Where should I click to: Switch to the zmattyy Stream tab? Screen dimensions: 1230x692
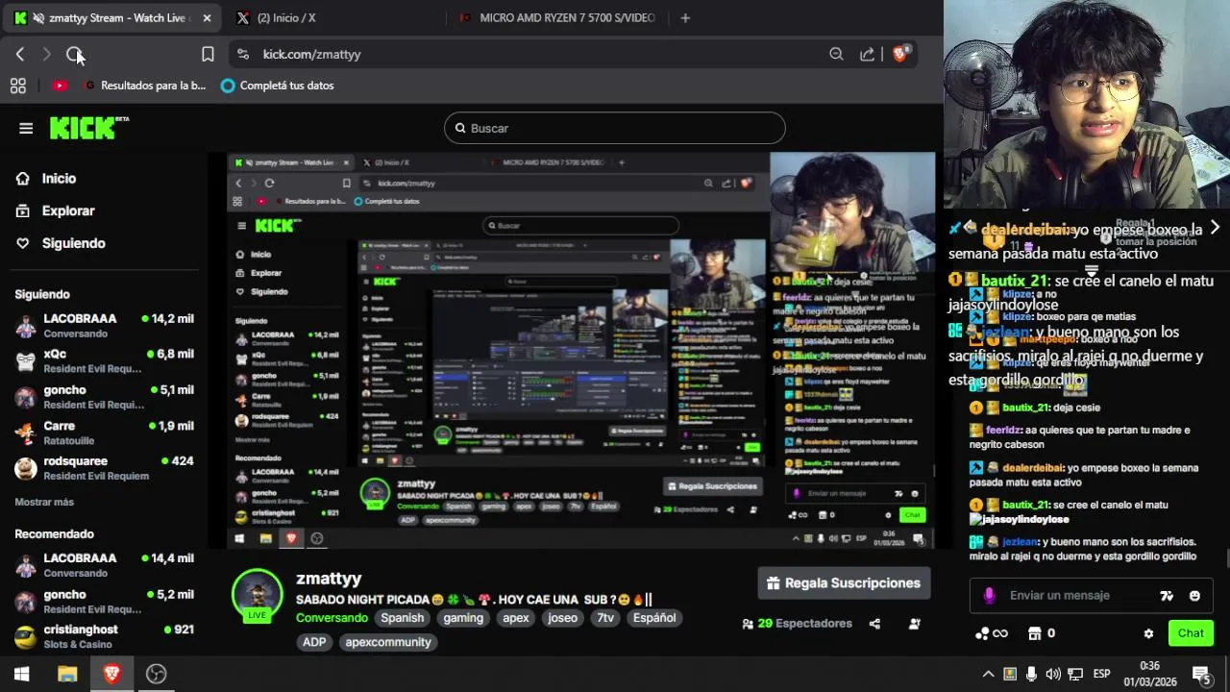coord(113,18)
